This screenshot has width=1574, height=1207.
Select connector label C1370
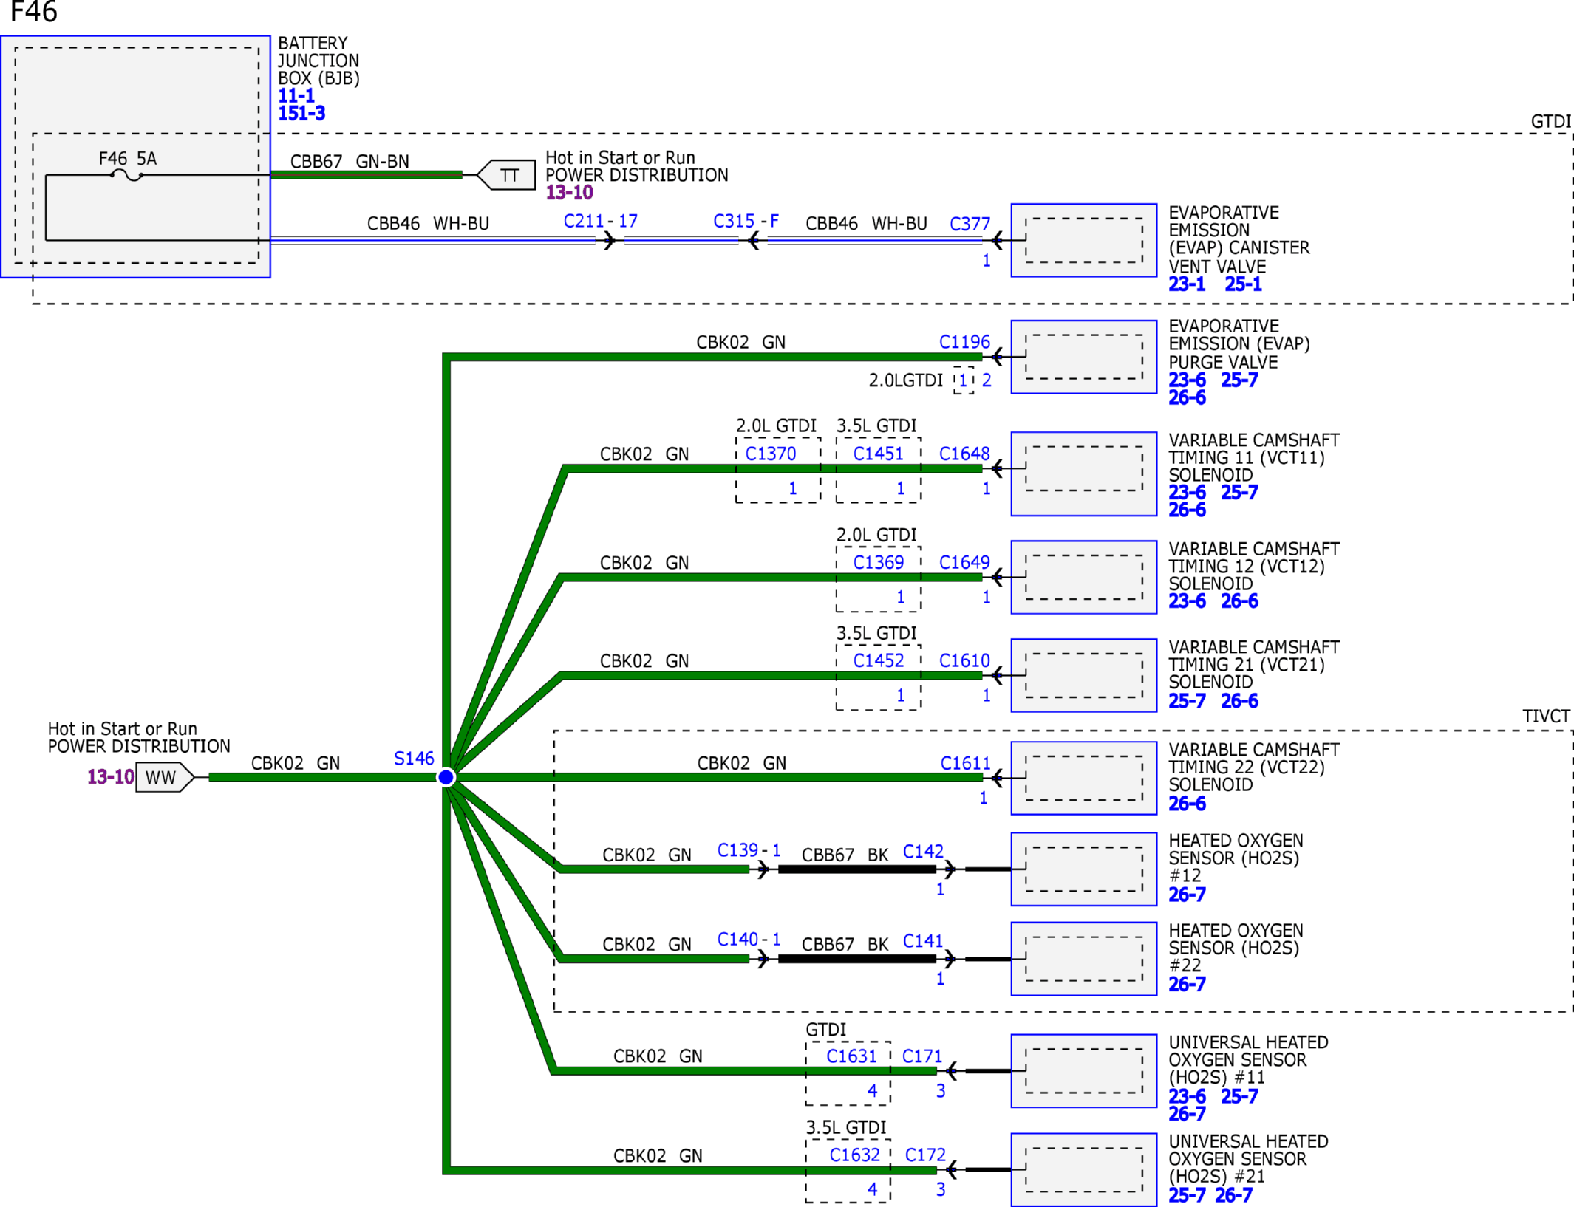coord(771,454)
